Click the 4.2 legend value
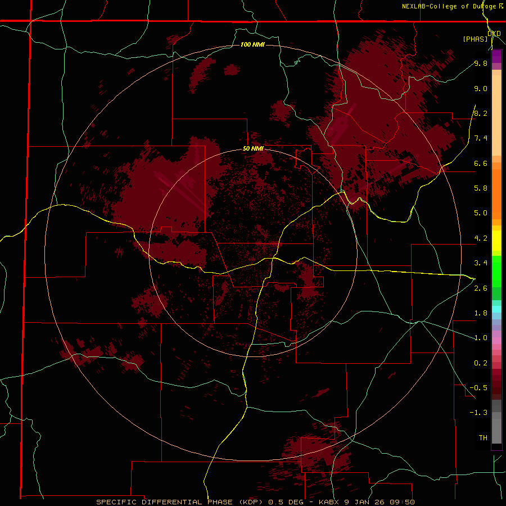506x506 pixels. click(x=481, y=238)
